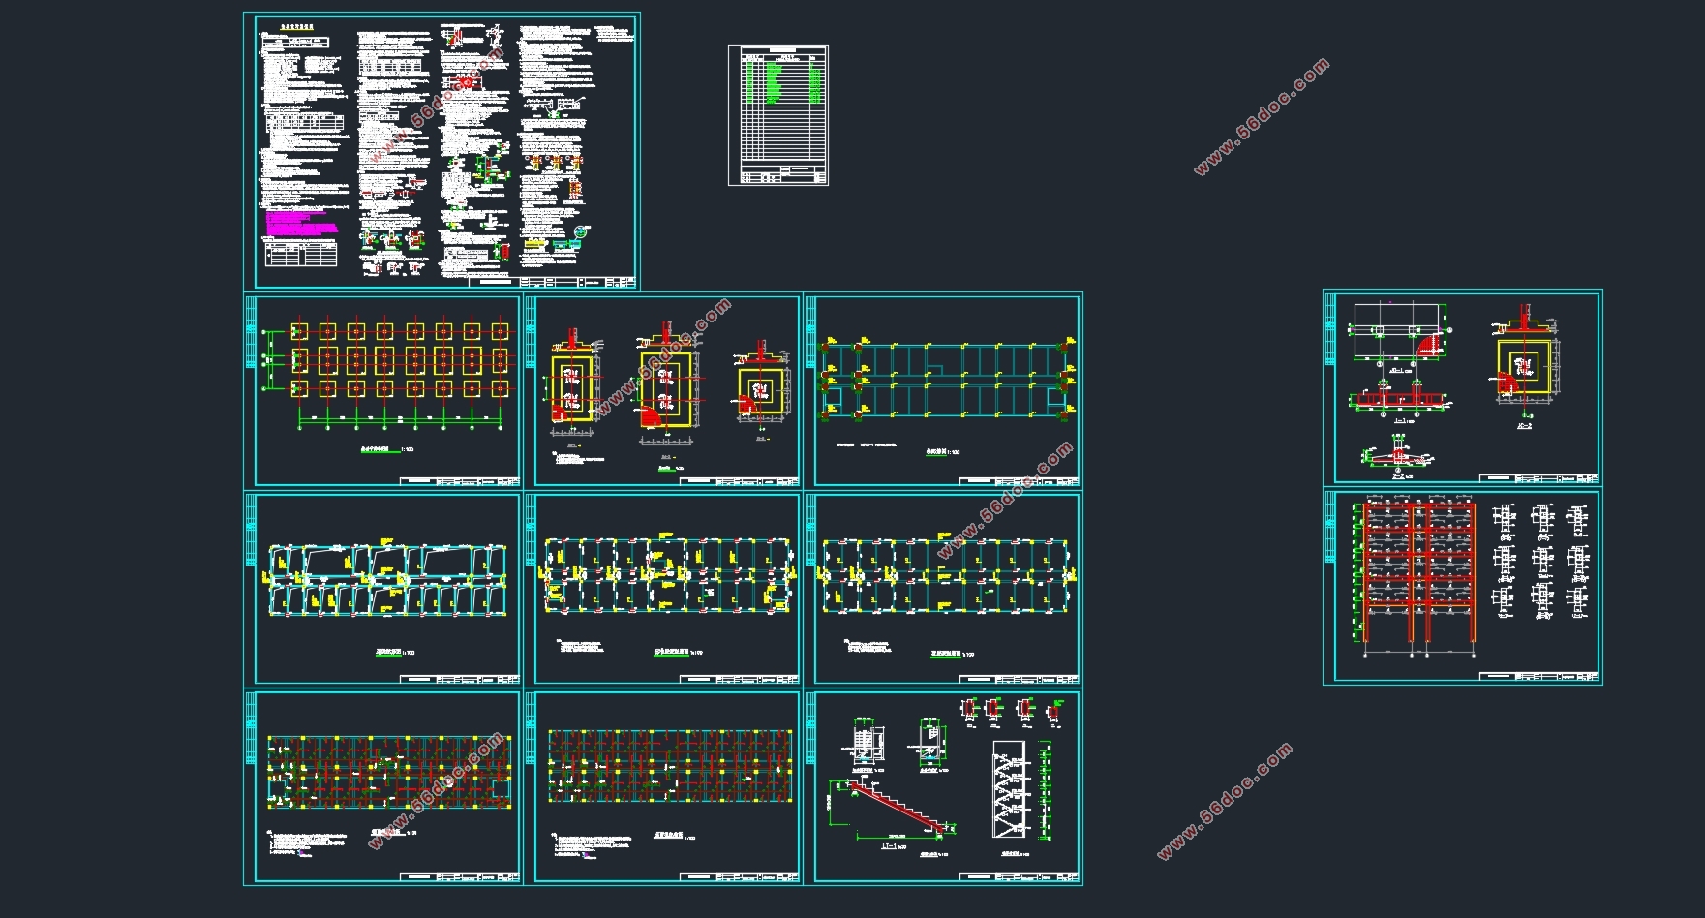
Task: Select the stair detail sheet
Action: (x=943, y=786)
